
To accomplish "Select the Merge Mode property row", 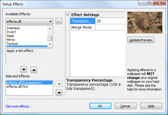I will 97,27.
